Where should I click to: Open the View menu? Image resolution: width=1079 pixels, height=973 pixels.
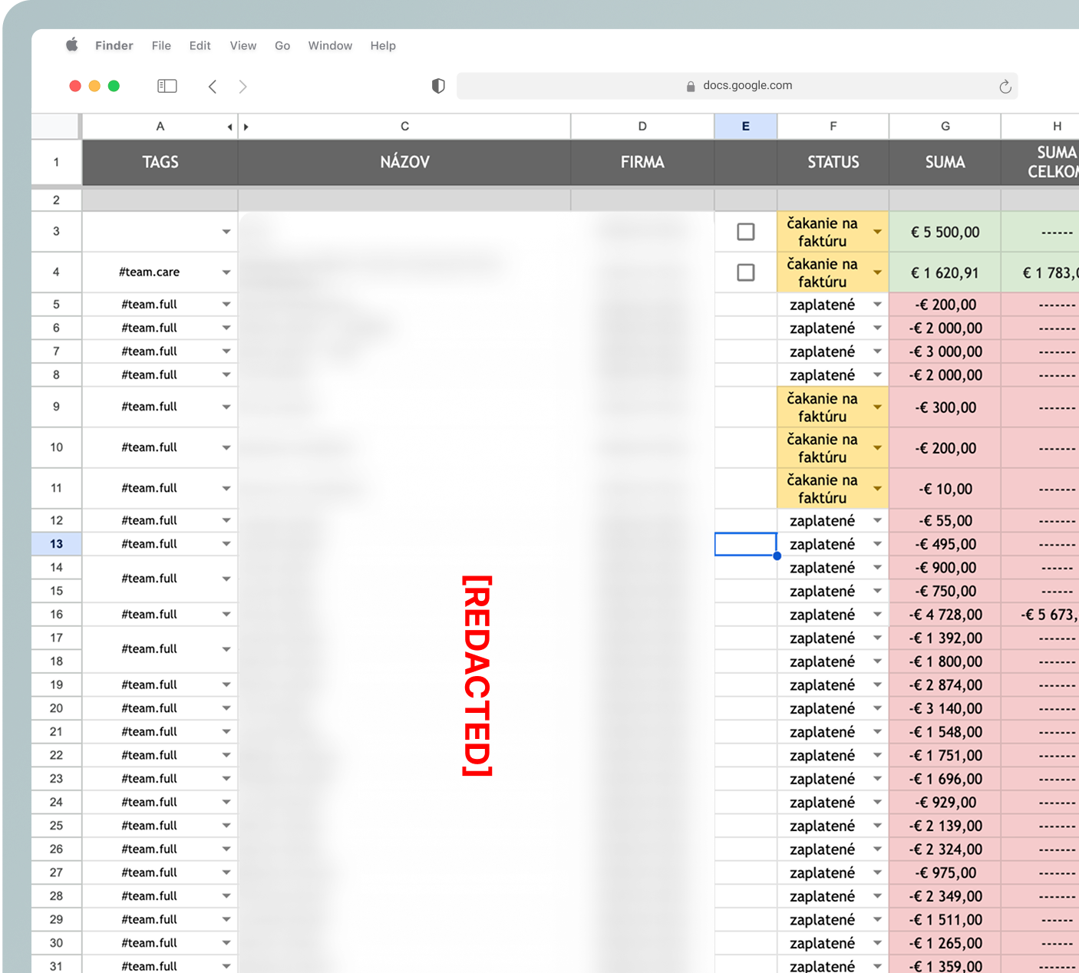(x=243, y=46)
